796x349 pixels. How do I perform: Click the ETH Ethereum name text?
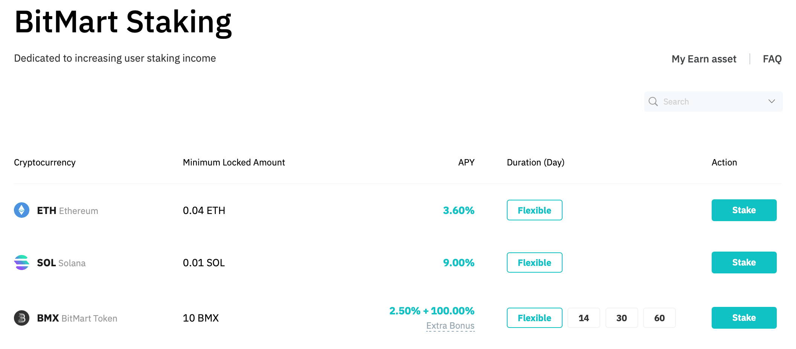[x=67, y=211]
